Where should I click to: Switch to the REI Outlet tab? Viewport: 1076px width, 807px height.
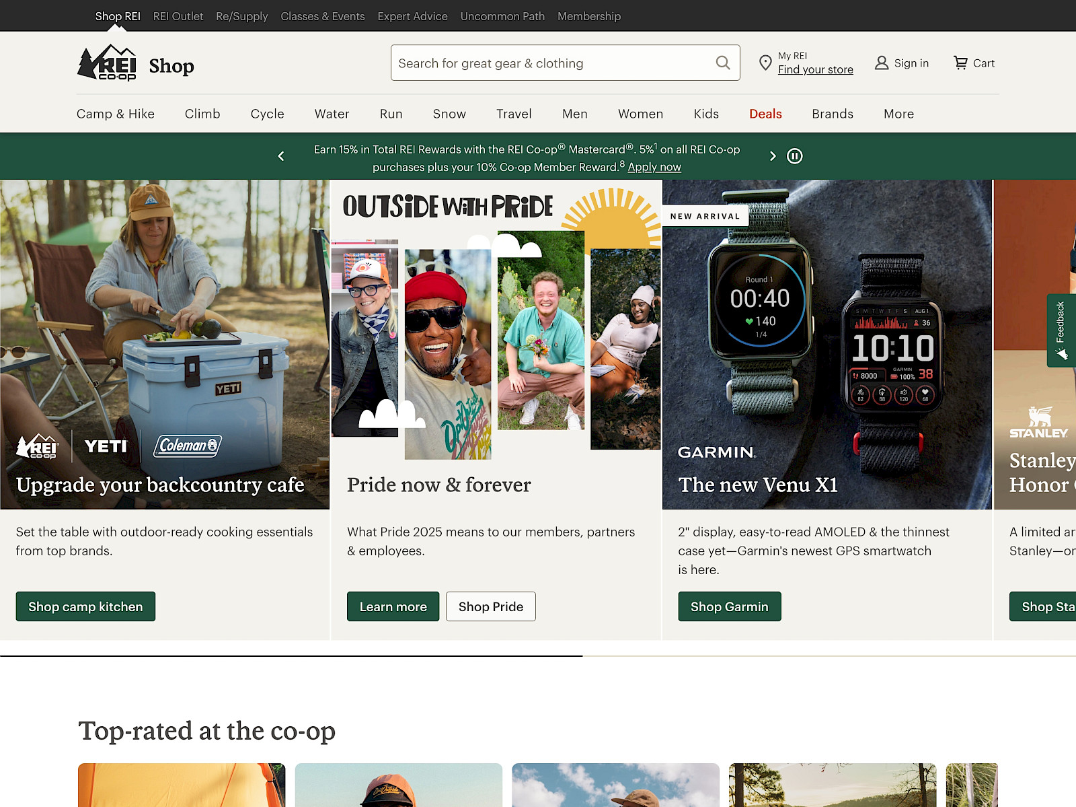tap(178, 16)
